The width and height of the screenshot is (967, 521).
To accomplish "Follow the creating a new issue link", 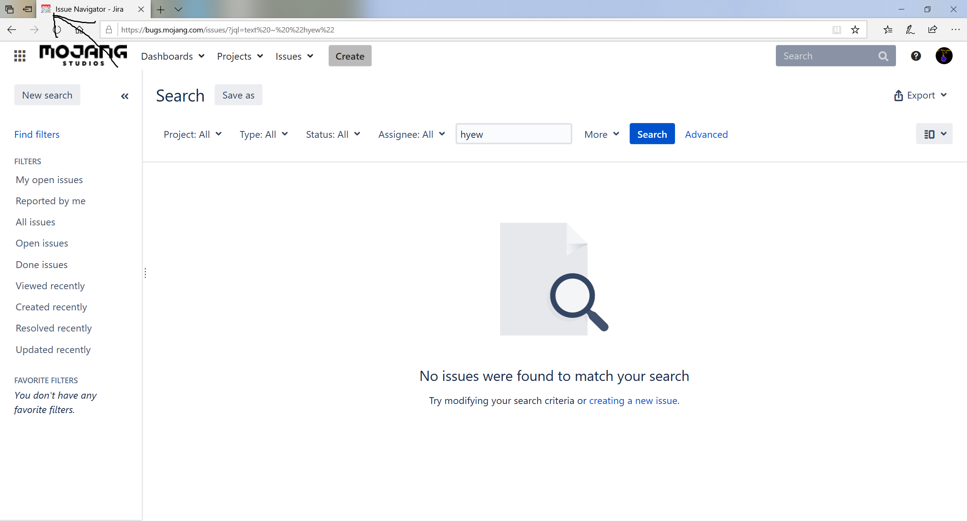I will pos(633,401).
